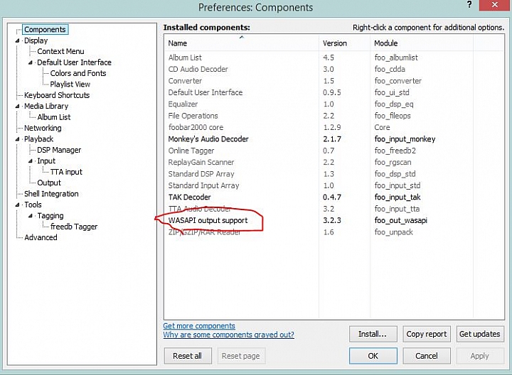
Task: Select Equalizer component row
Action: (334, 104)
